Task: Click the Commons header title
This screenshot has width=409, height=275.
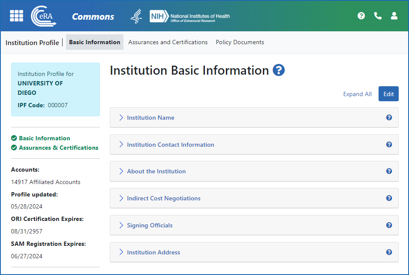Action: 93,16
